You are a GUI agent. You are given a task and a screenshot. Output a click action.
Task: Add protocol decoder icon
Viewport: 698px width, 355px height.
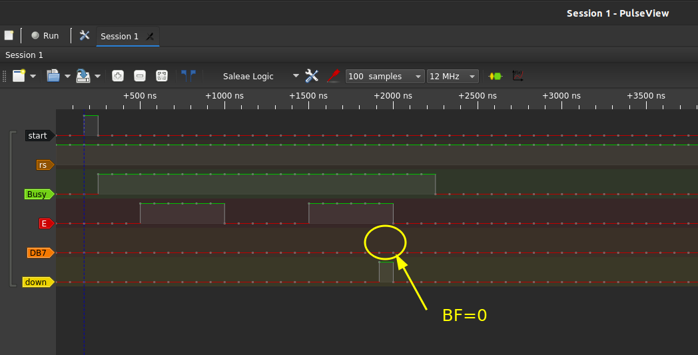pyautogui.click(x=496, y=76)
